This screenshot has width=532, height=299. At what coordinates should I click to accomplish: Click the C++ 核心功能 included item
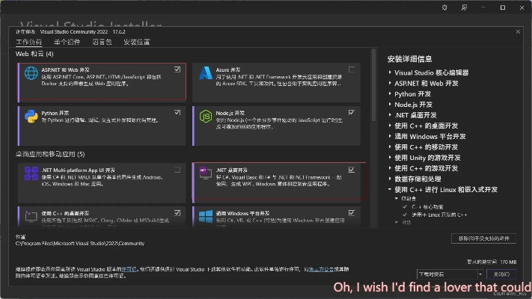(427, 207)
